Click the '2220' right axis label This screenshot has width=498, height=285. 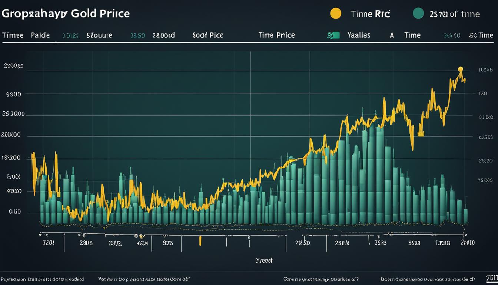485,161
